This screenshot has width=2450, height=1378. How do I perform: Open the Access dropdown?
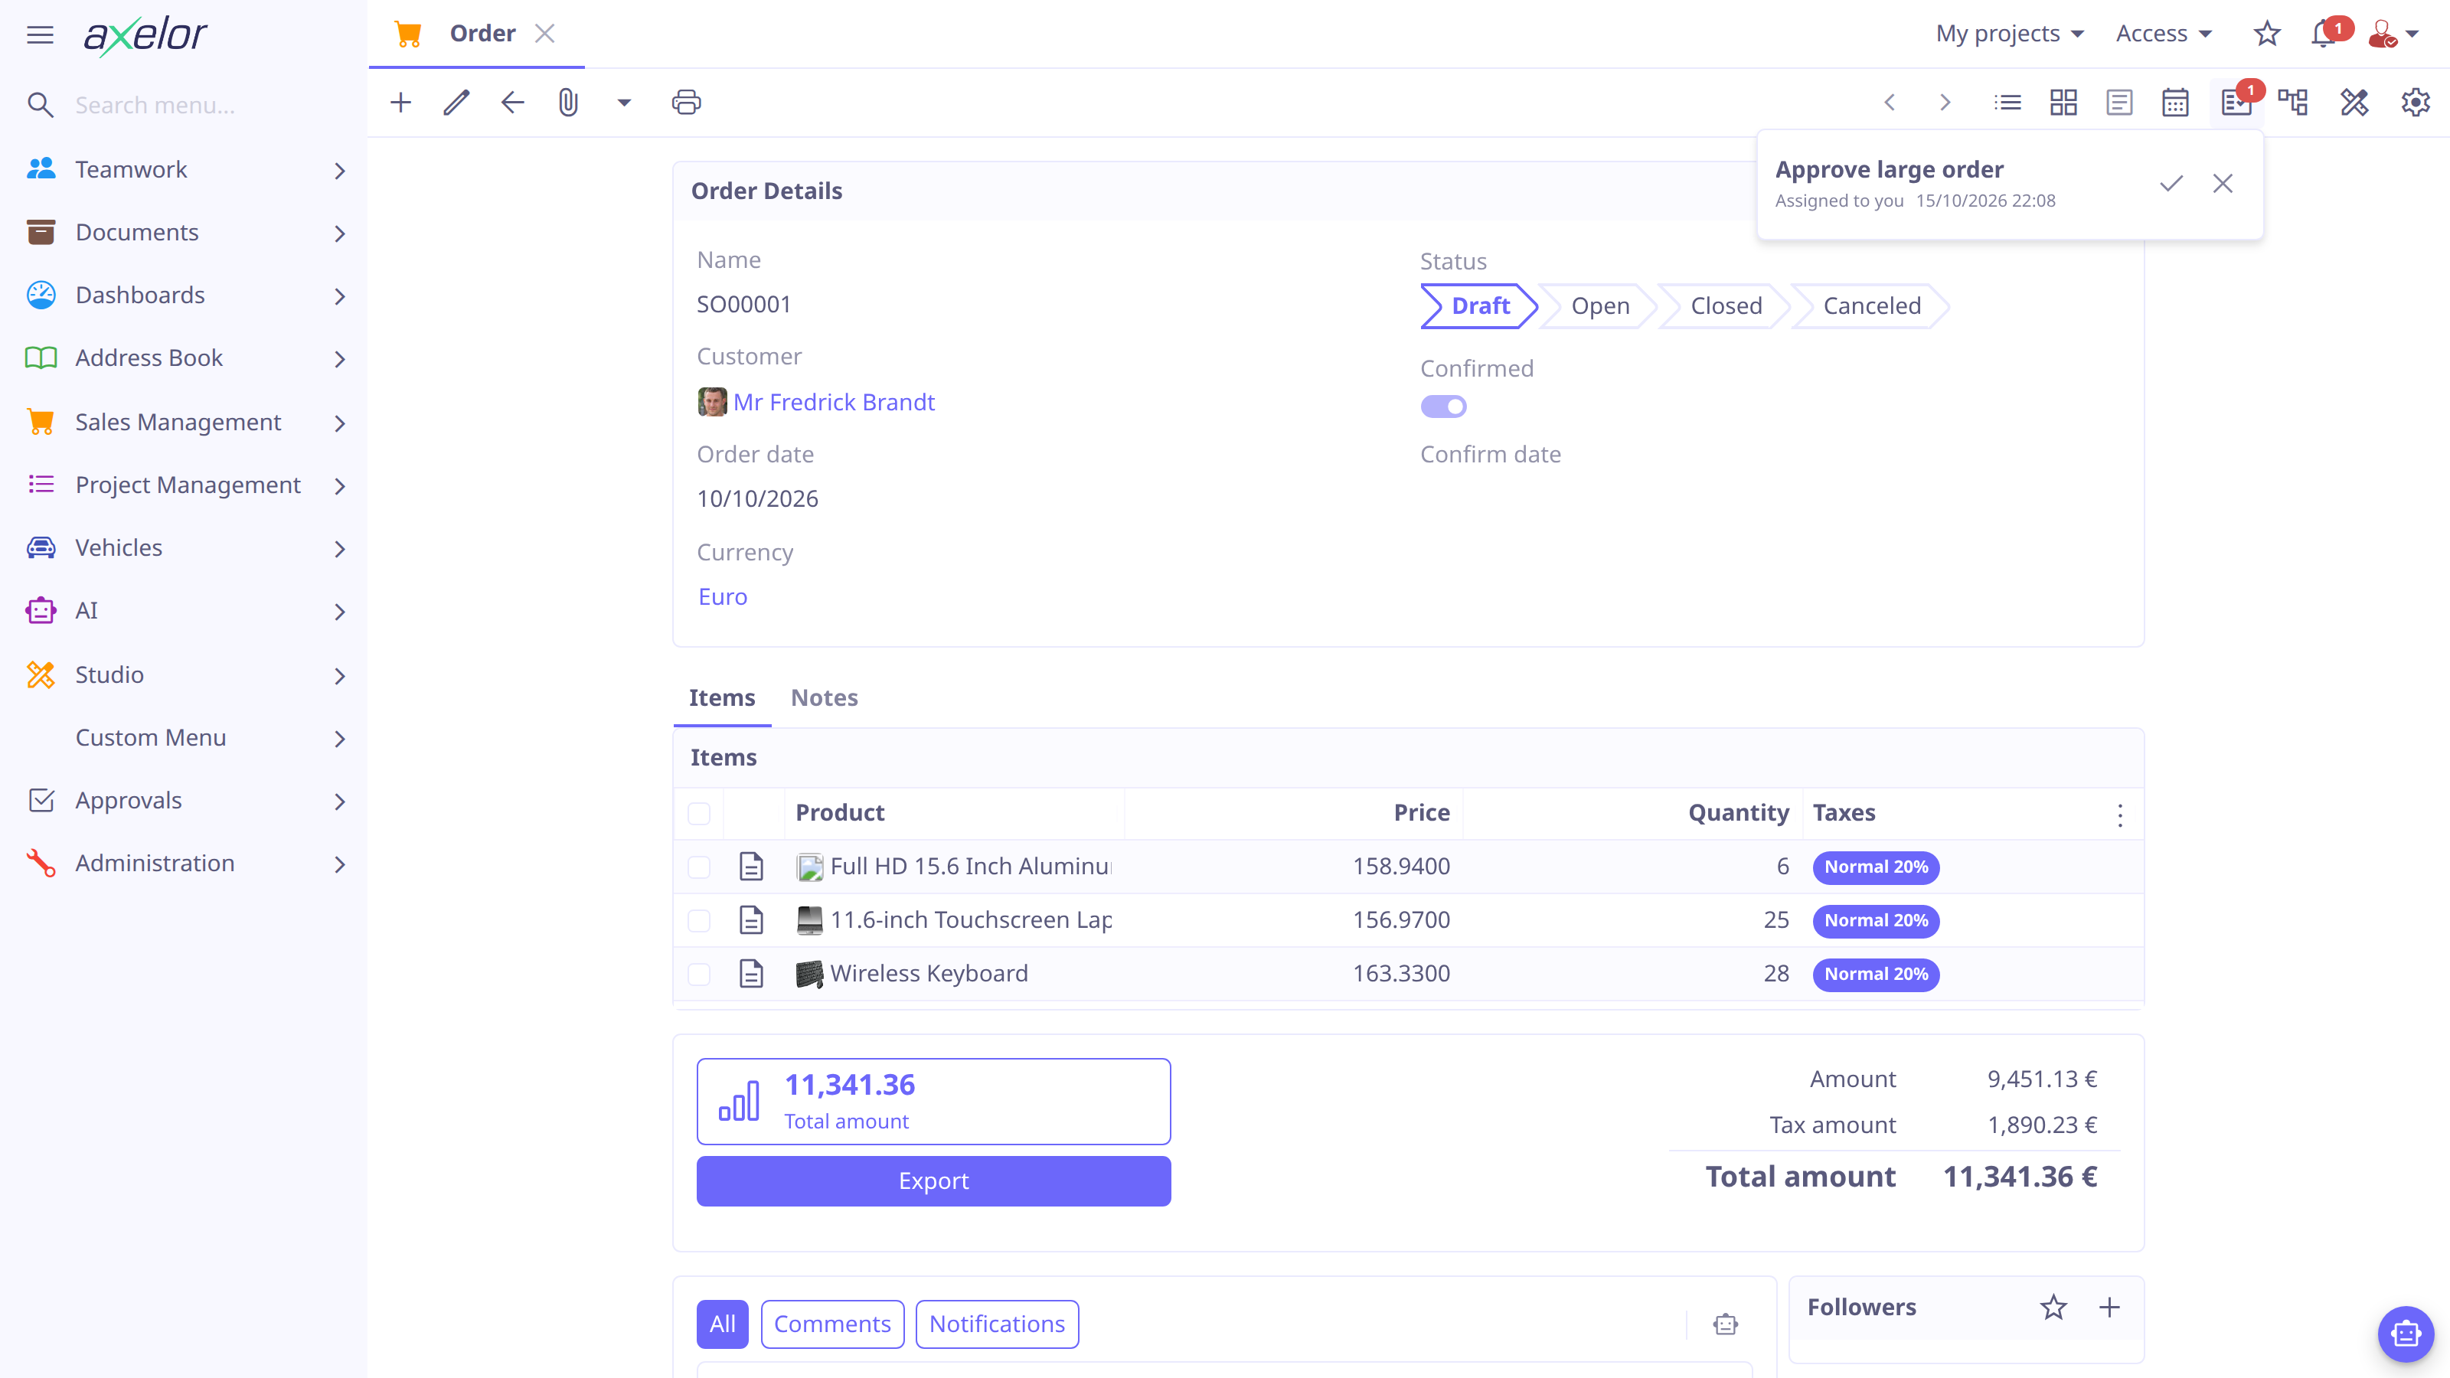pos(2164,34)
